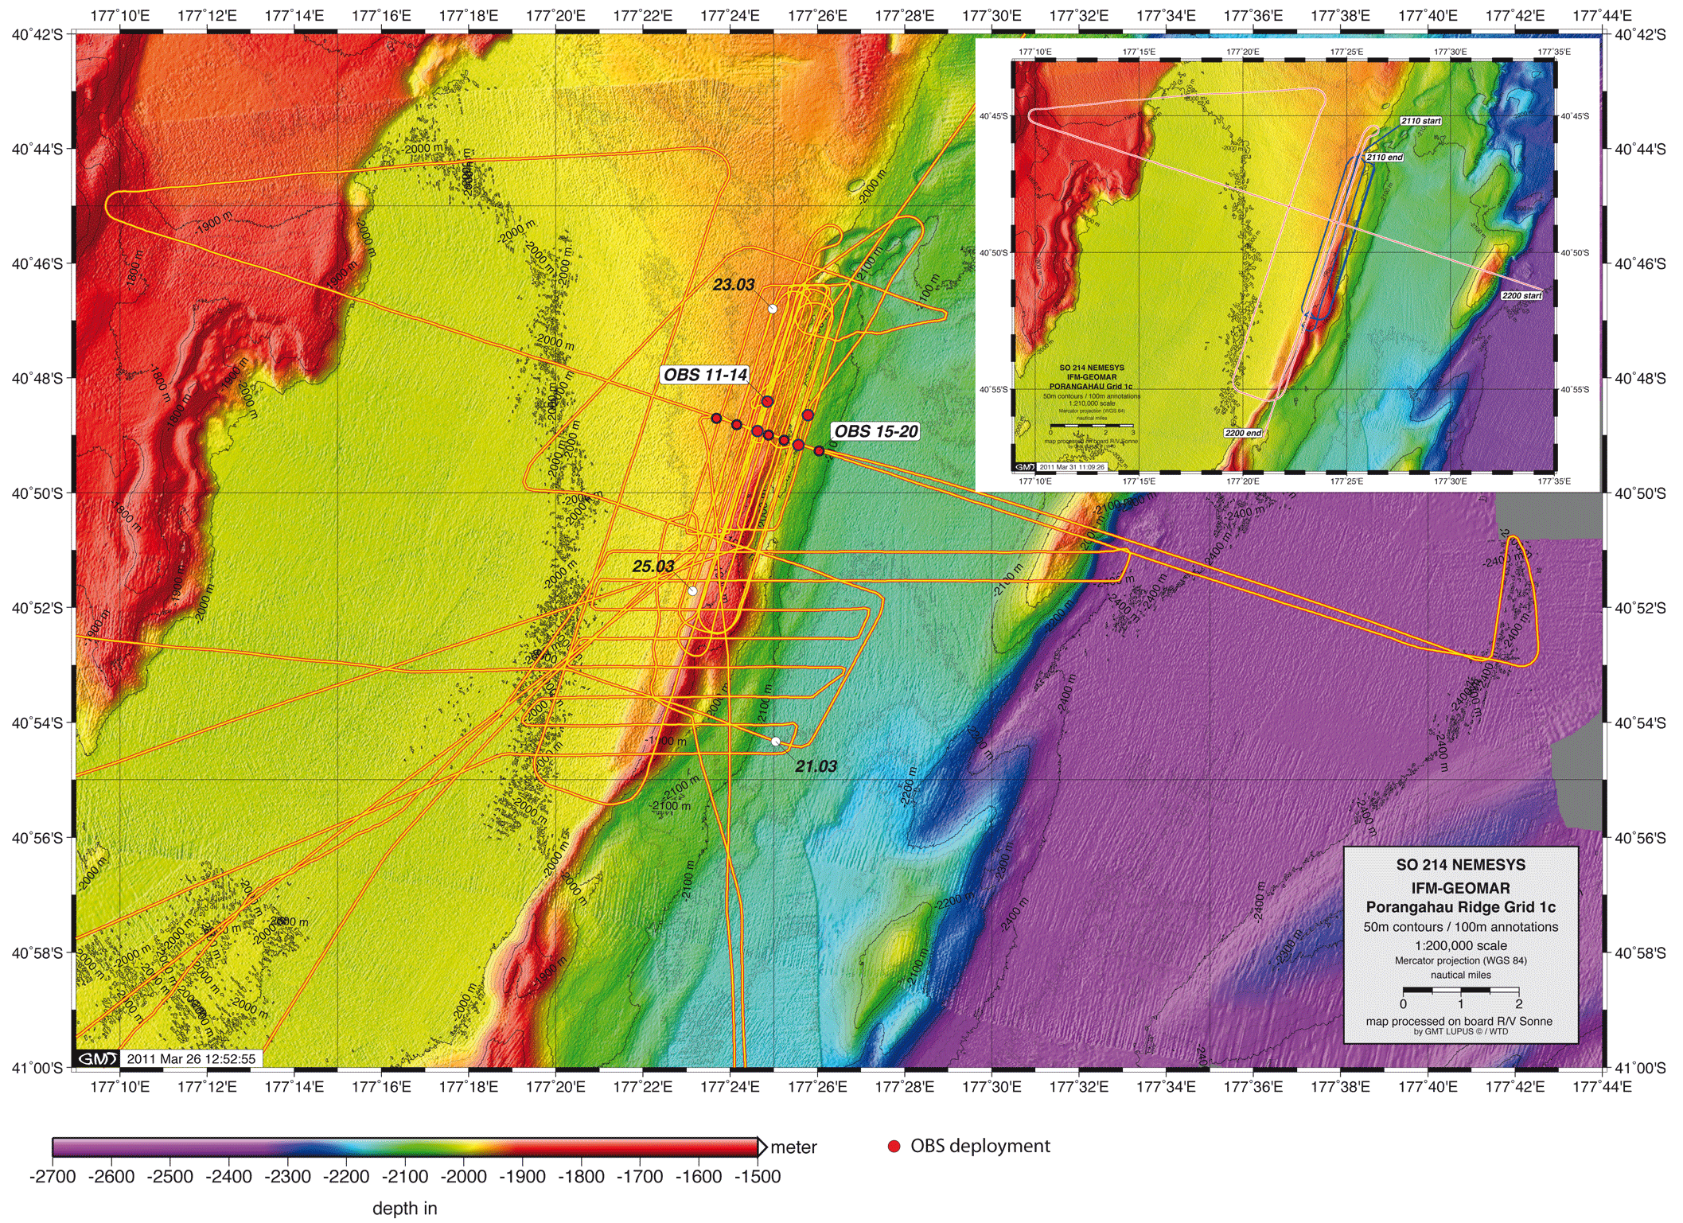The height and width of the screenshot is (1223, 1683).
Task: Click the '2011 Mar 26 12:52:55' timestamp
Action: (191, 1058)
